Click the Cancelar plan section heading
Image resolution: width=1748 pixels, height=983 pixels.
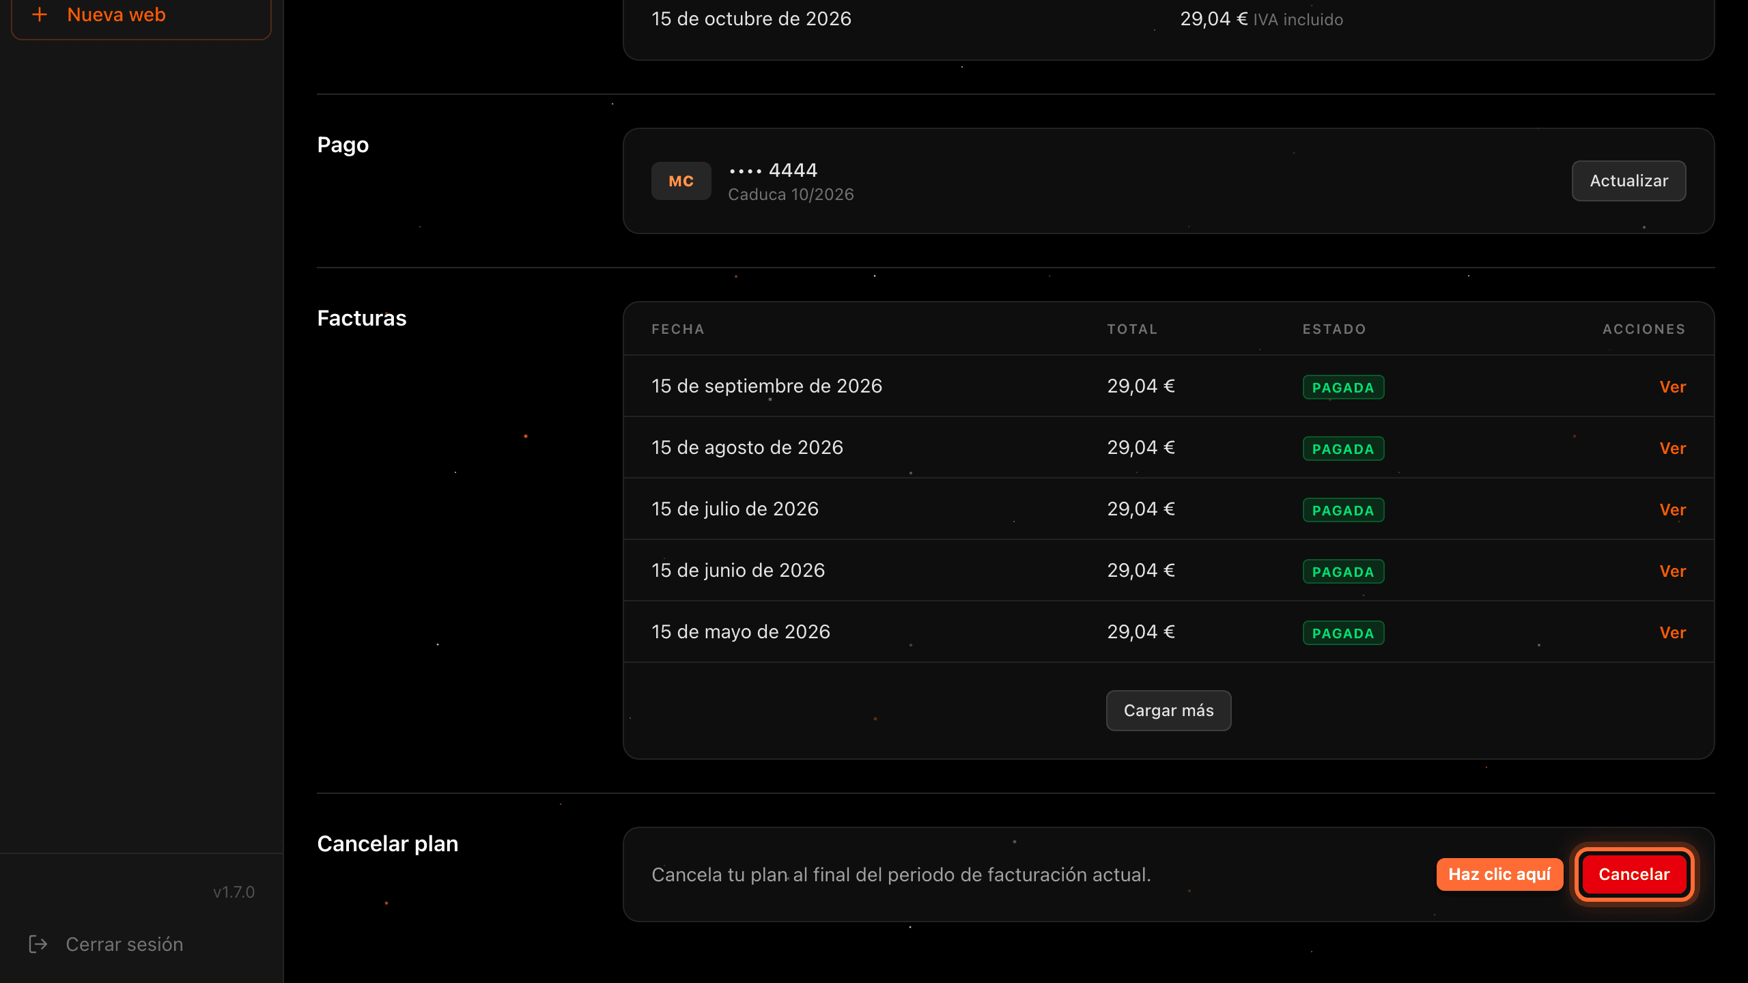point(388,844)
